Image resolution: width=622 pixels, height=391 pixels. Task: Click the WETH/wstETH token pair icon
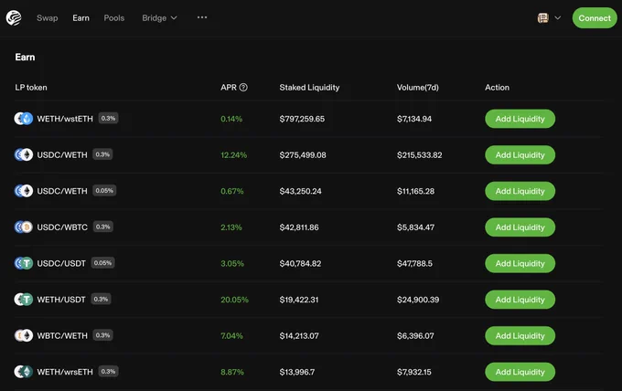(x=24, y=119)
